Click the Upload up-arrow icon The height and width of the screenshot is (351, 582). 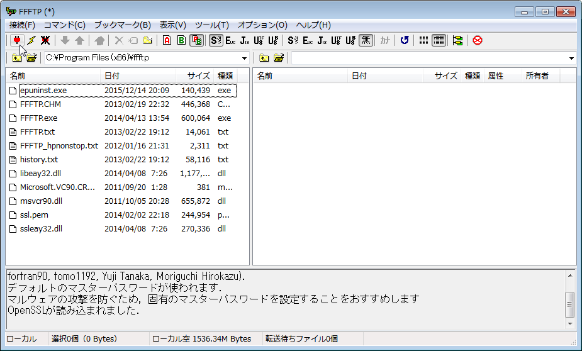point(79,40)
